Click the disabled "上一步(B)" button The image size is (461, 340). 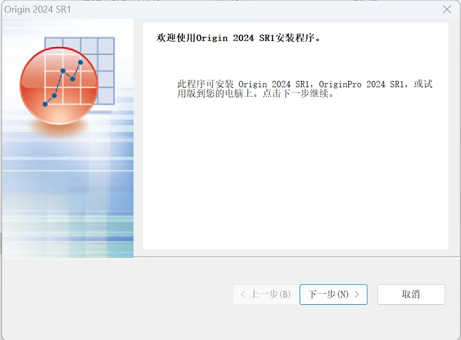pyautogui.click(x=264, y=294)
